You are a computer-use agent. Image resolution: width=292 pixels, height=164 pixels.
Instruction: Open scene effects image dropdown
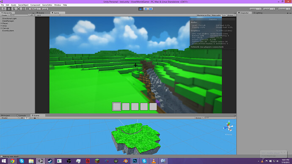point(36,118)
